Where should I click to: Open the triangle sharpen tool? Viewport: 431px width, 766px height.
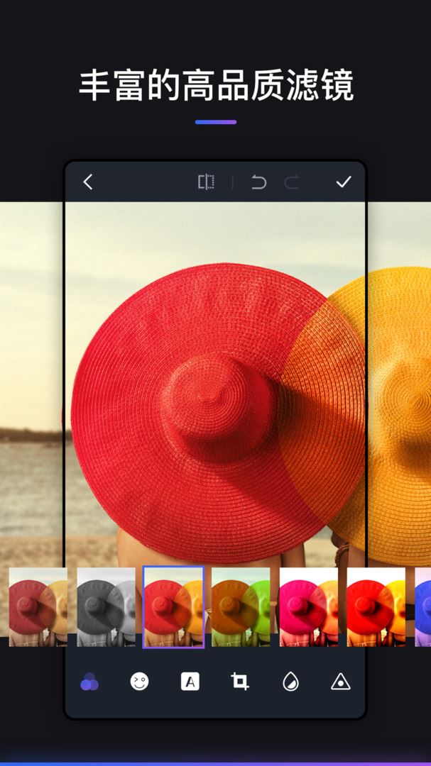click(x=341, y=682)
